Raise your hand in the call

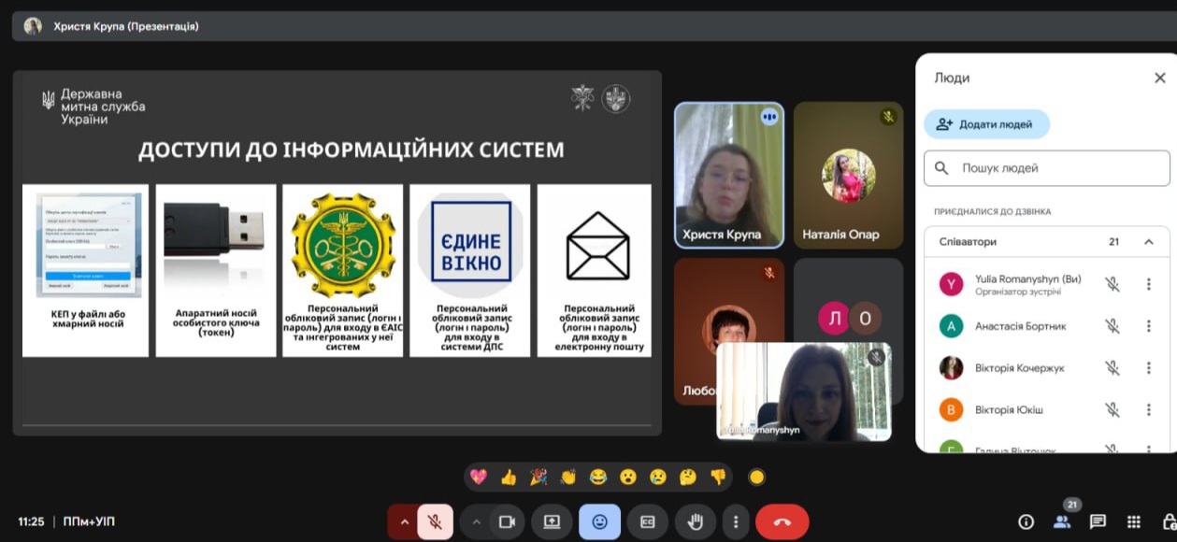[x=695, y=521]
